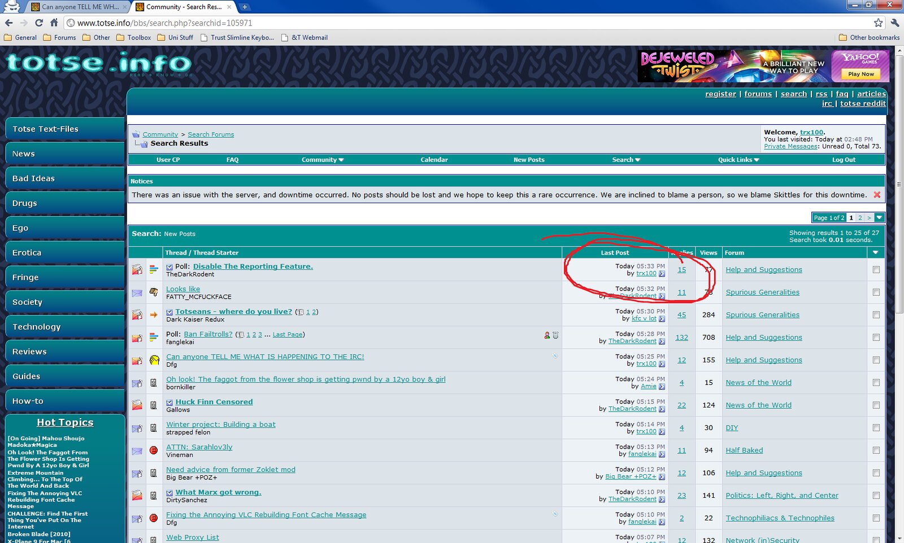Open the thread tools dropdown in table header

[876, 252]
